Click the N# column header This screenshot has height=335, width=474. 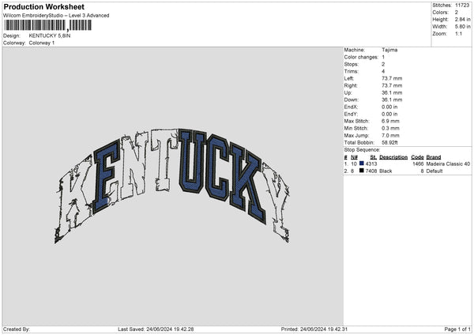(354, 157)
